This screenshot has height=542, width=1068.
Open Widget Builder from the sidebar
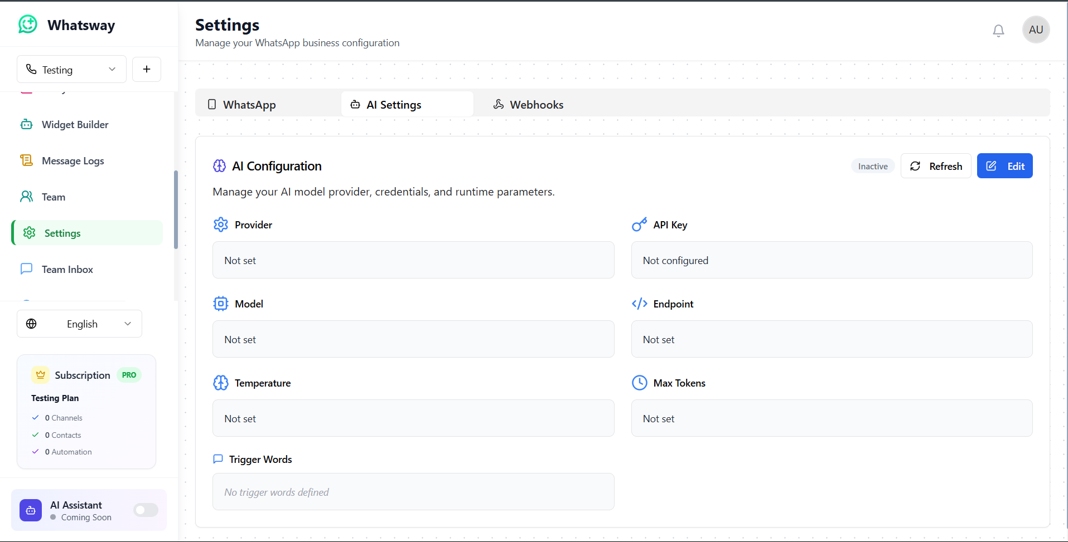75,125
